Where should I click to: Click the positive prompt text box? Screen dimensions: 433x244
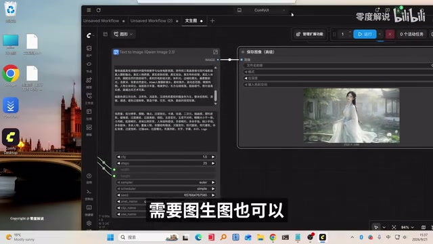point(164,85)
